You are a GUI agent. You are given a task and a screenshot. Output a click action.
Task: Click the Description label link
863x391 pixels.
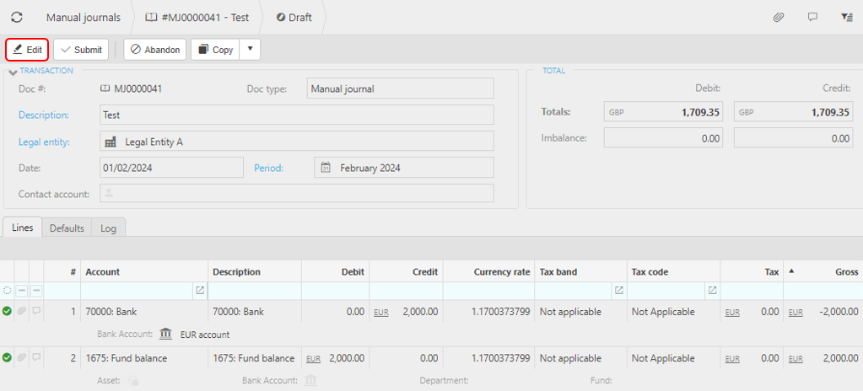44,115
